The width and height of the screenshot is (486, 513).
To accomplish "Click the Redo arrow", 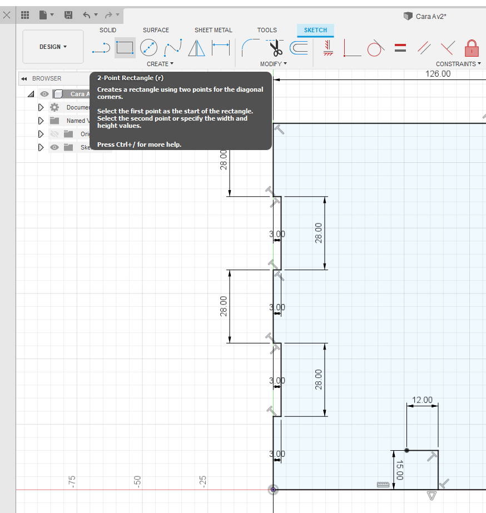I will click(x=108, y=15).
